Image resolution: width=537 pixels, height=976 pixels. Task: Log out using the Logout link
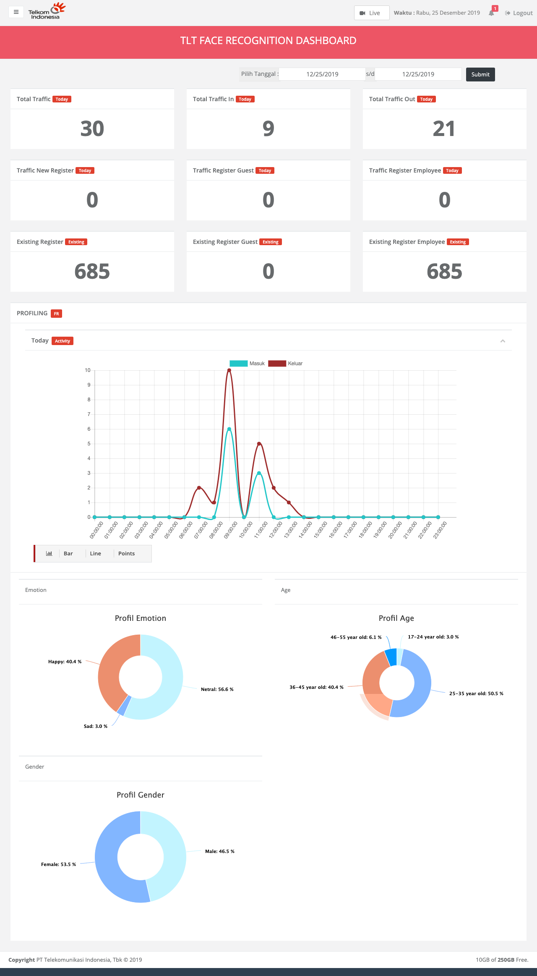tap(519, 13)
